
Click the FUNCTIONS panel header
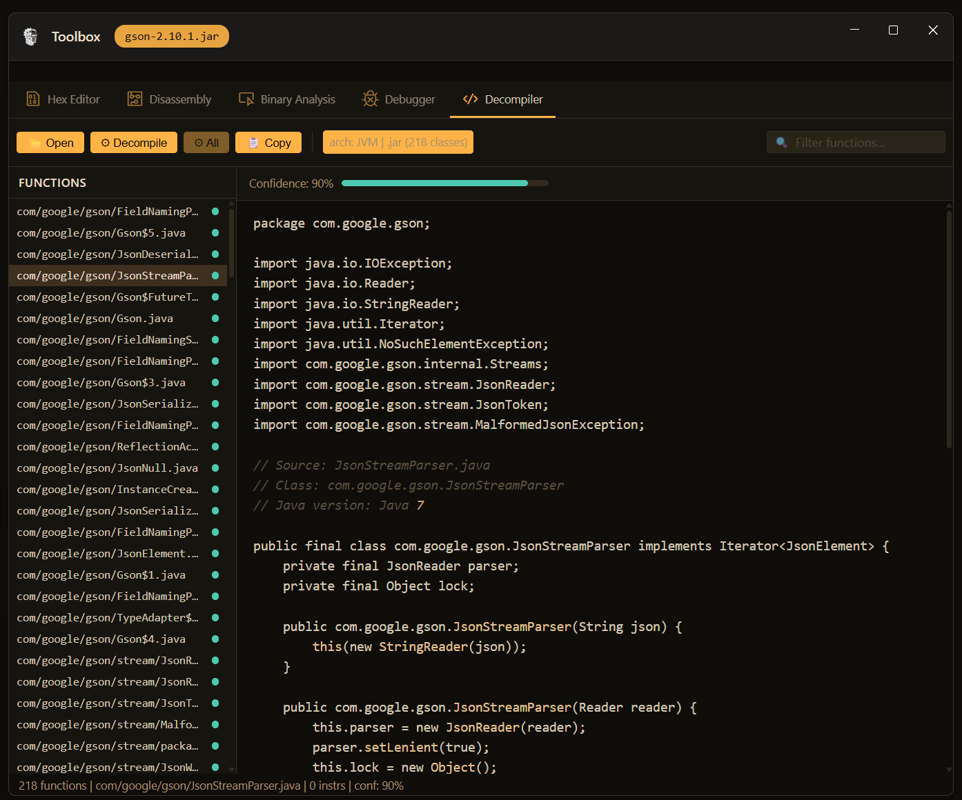[x=52, y=183]
